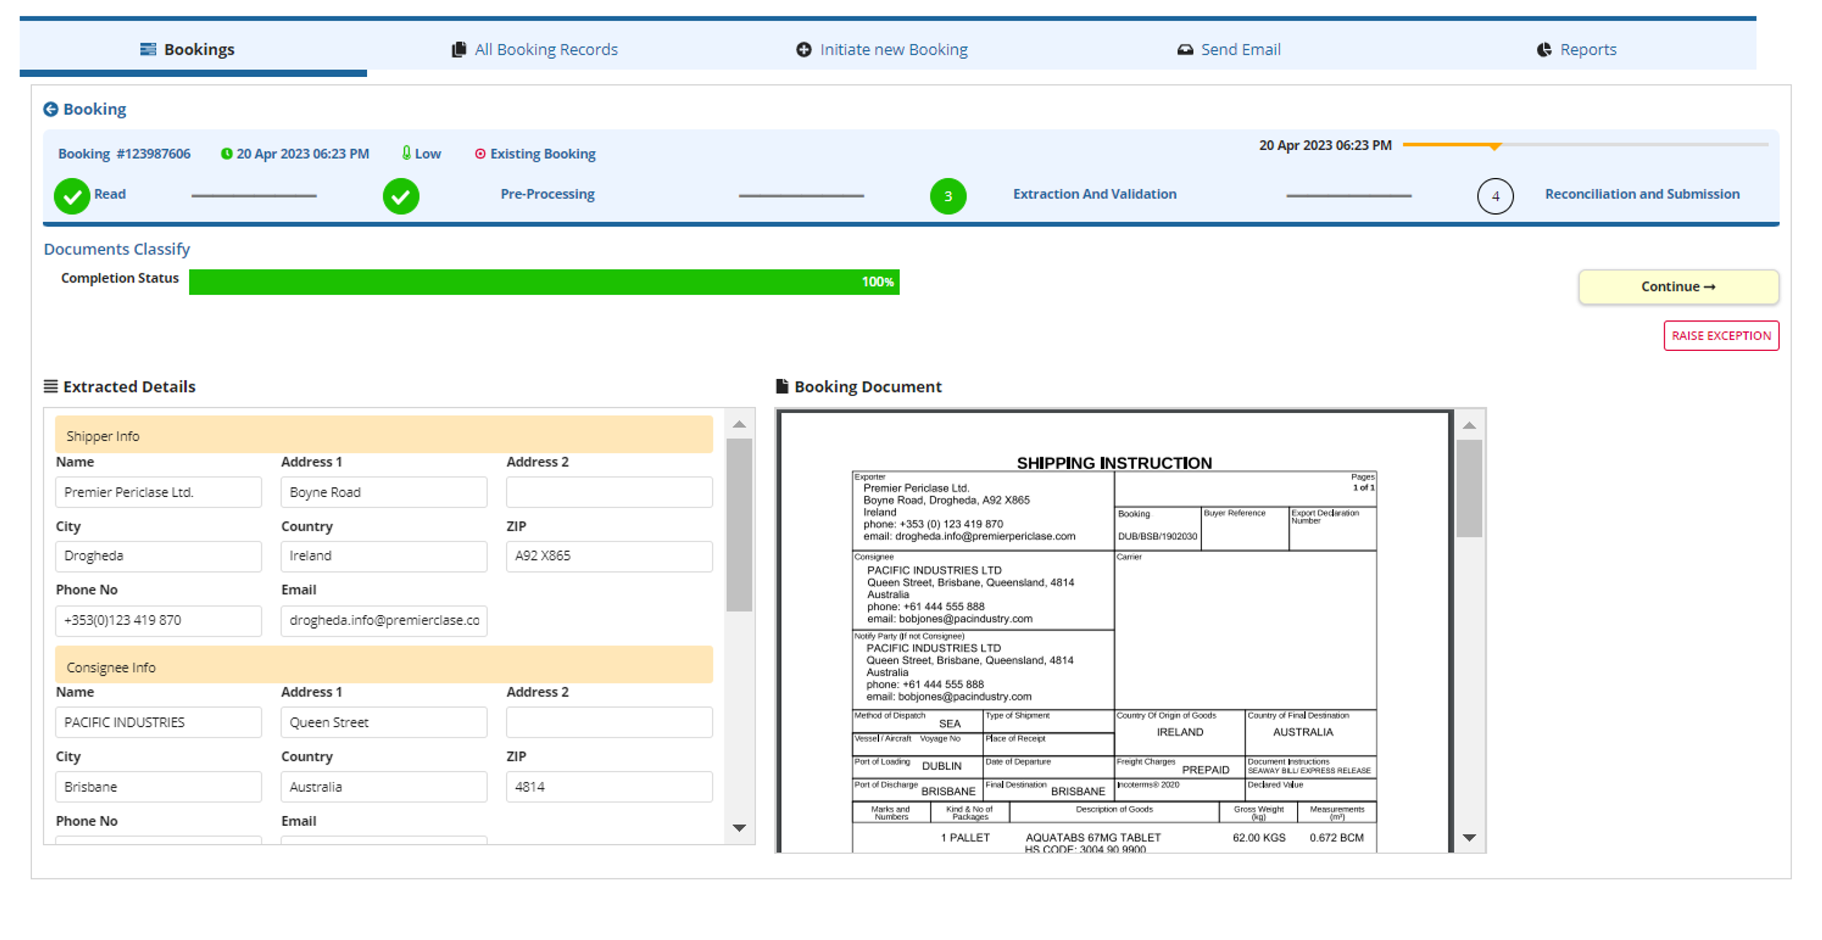
Task: Click step 3 Extraction circle
Action: coord(948,196)
